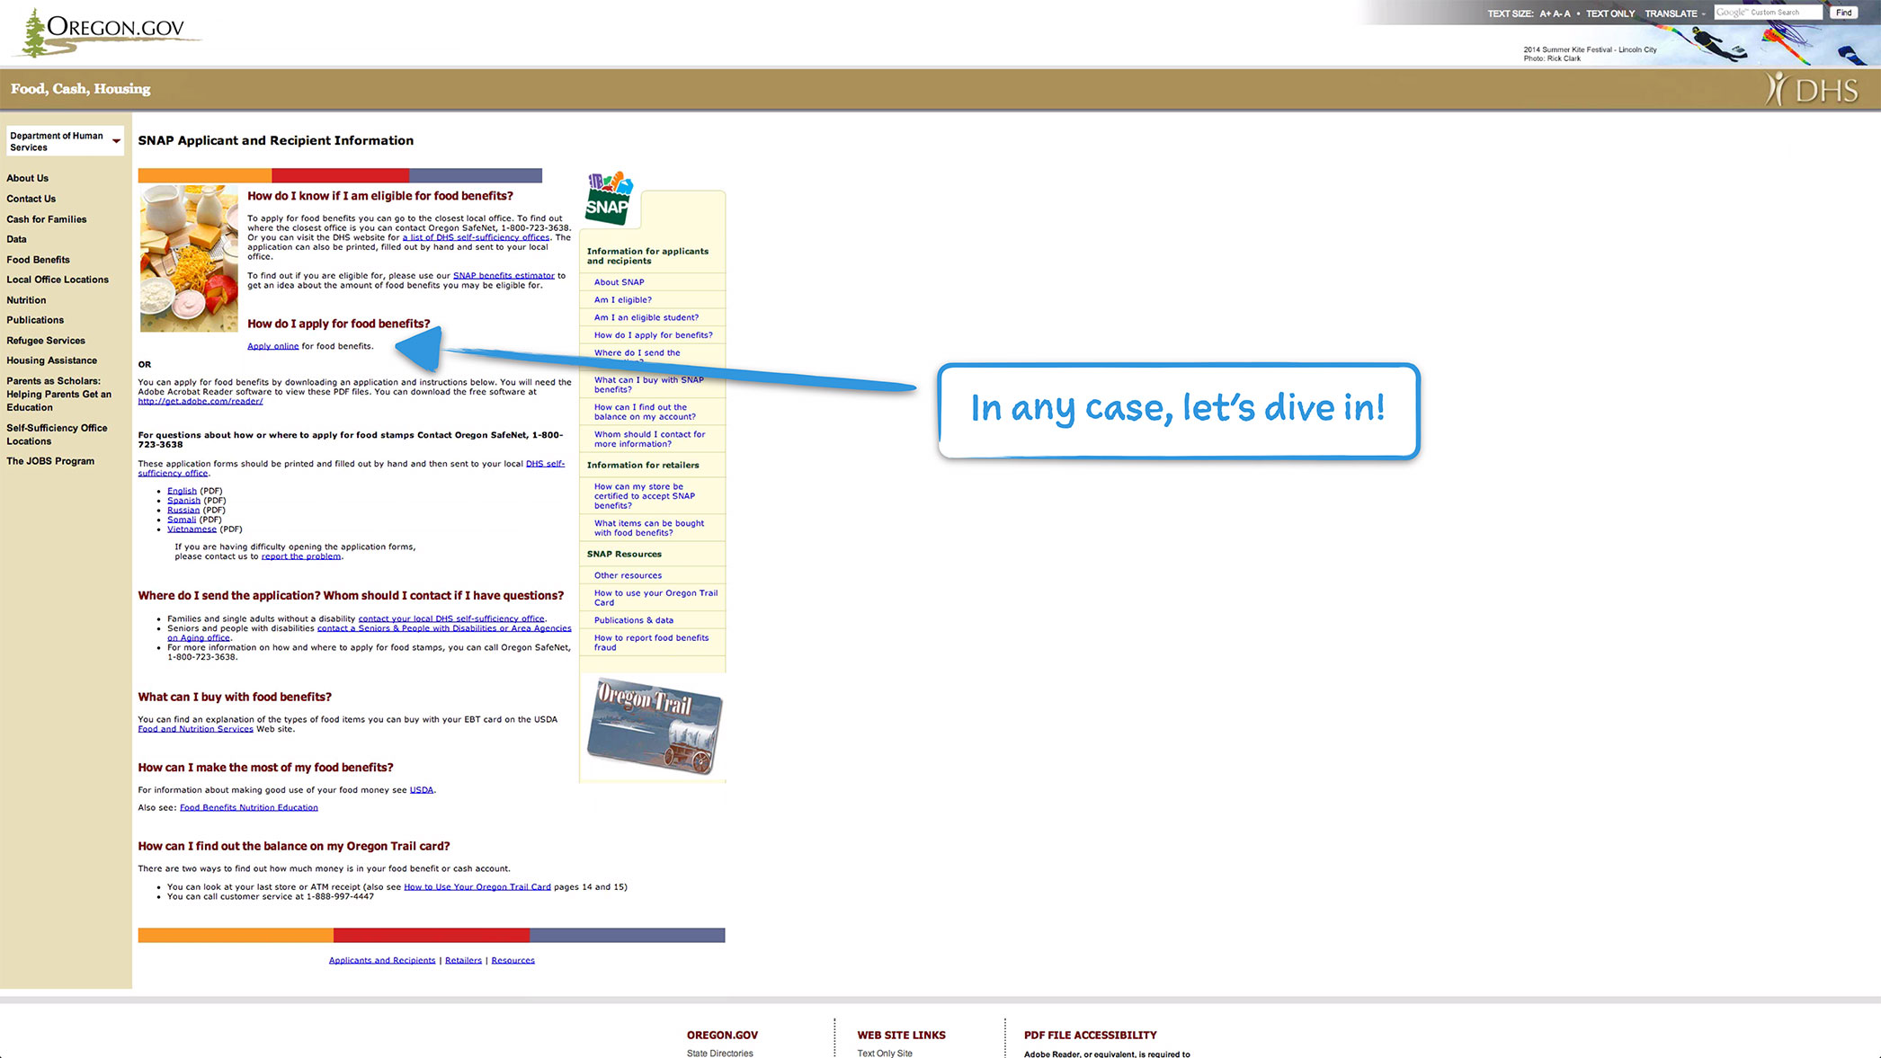Screen dimensions: 1881x1058
Task: Open Data sidebar item
Action: [17, 239]
